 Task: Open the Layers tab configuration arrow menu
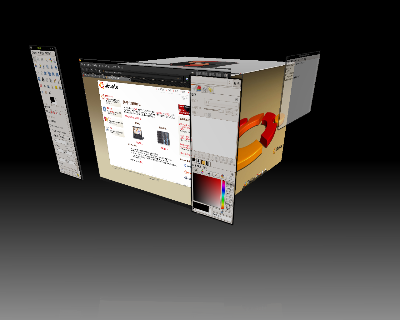click(237, 99)
